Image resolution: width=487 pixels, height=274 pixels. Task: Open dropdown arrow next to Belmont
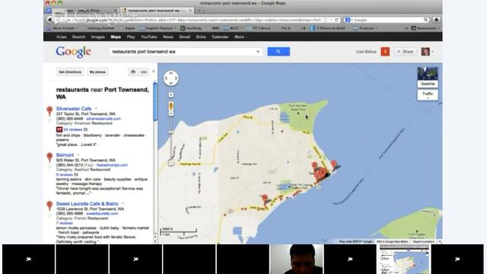[78, 155]
